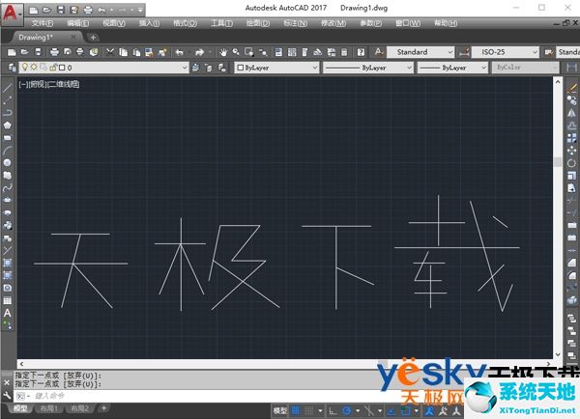This screenshot has width=580, height=419.
Task: Click the Plot printer icon in Standard toolbar
Action: tap(54, 52)
